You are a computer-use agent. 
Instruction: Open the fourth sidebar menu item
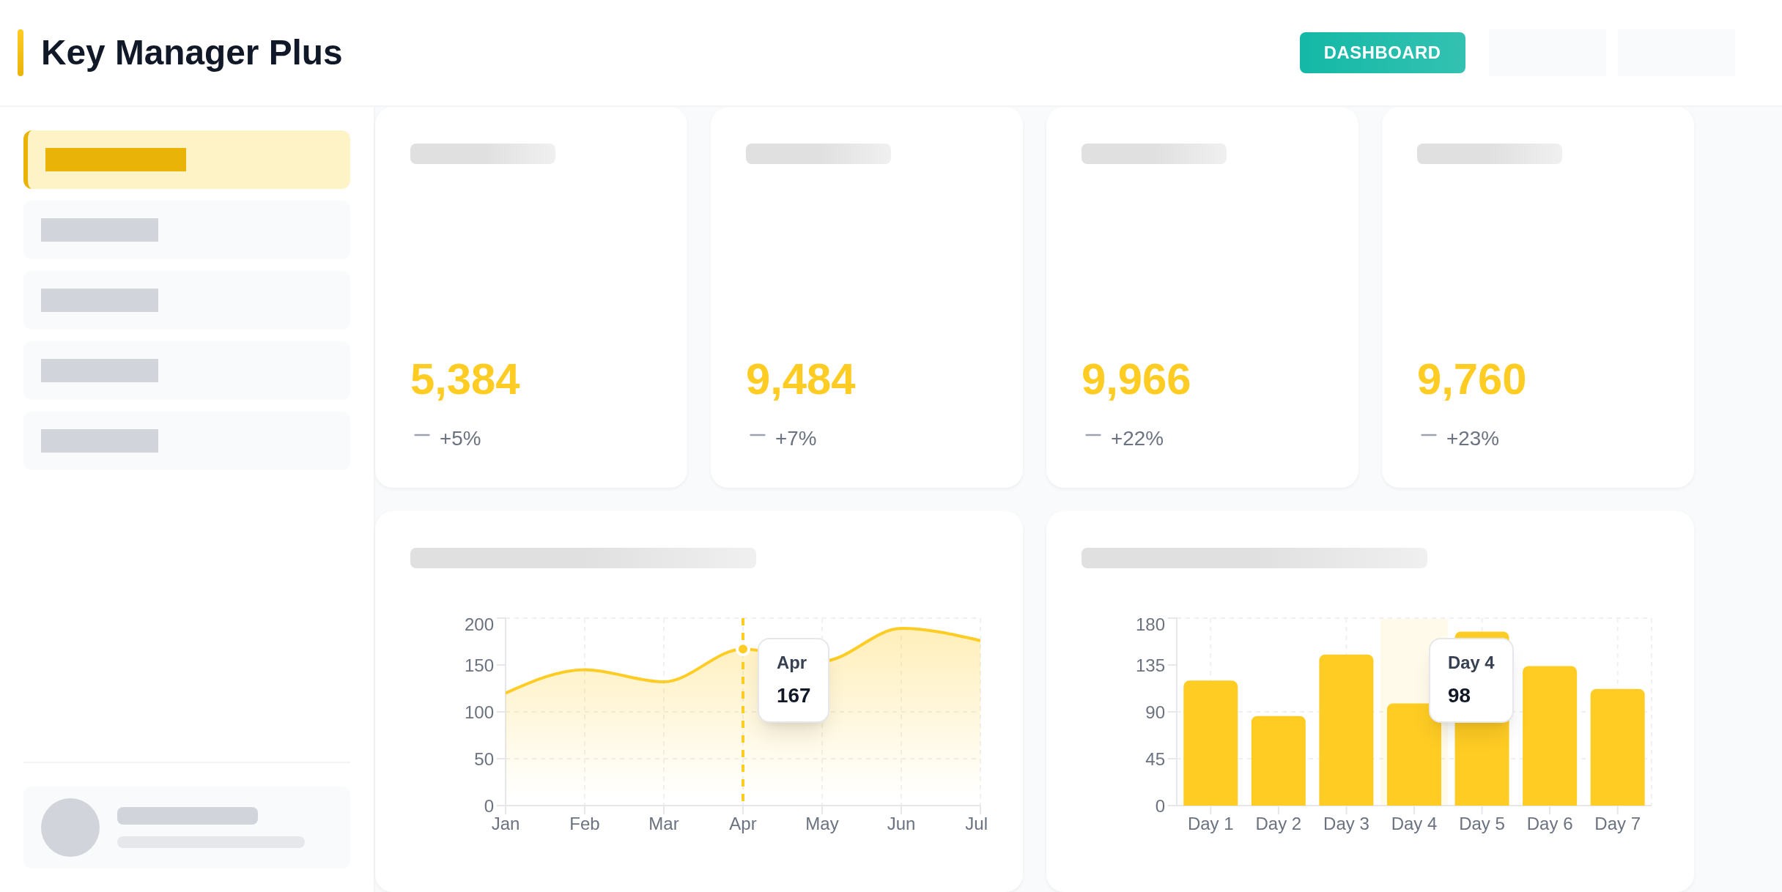point(187,371)
